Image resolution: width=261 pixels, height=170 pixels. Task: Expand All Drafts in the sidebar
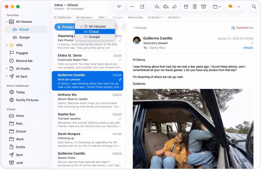(7, 68)
